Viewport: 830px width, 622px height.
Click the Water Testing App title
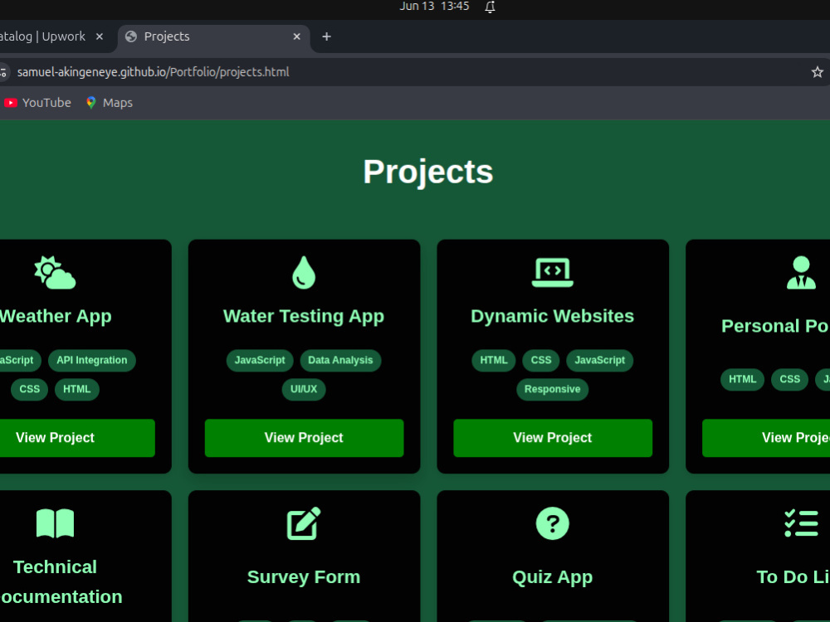point(304,316)
